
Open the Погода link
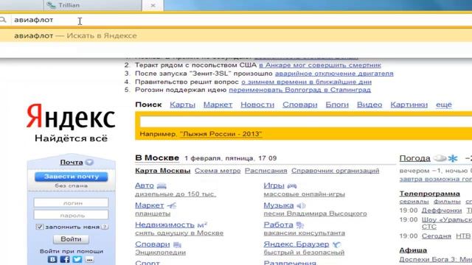pos(414,158)
